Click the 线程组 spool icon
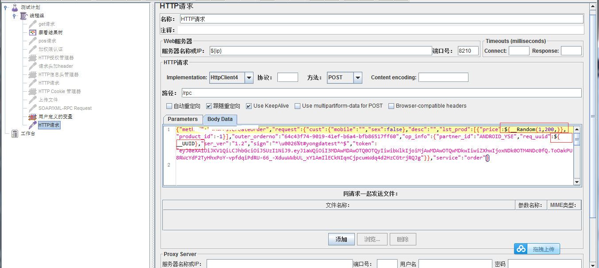 [x=23, y=16]
